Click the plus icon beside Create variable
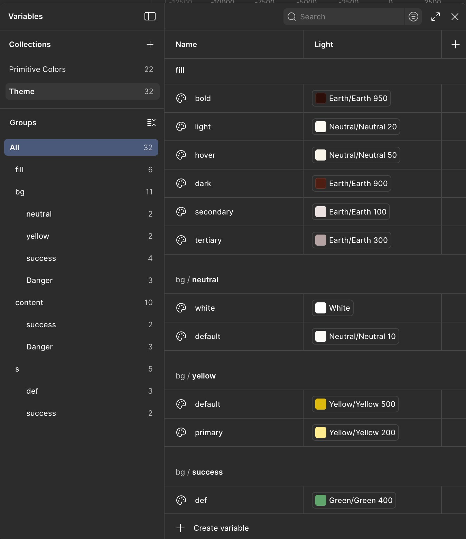 click(x=180, y=528)
